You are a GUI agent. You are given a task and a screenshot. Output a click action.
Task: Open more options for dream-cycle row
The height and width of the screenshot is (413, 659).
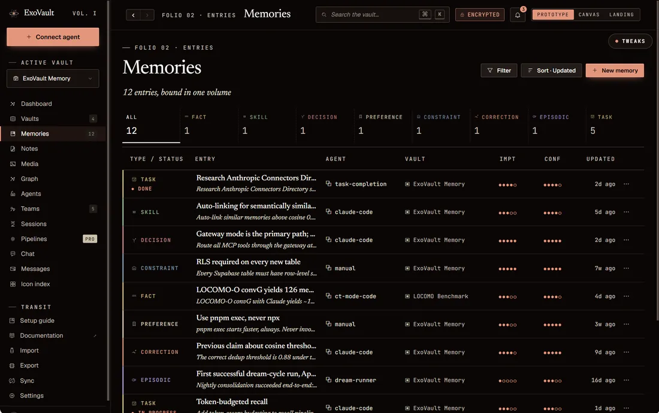pos(626,380)
